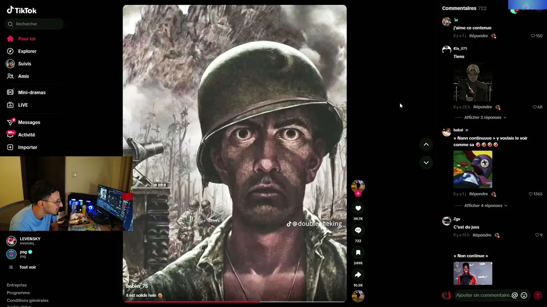Open the cartoon image in belzé's comment

tap(473, 169)
